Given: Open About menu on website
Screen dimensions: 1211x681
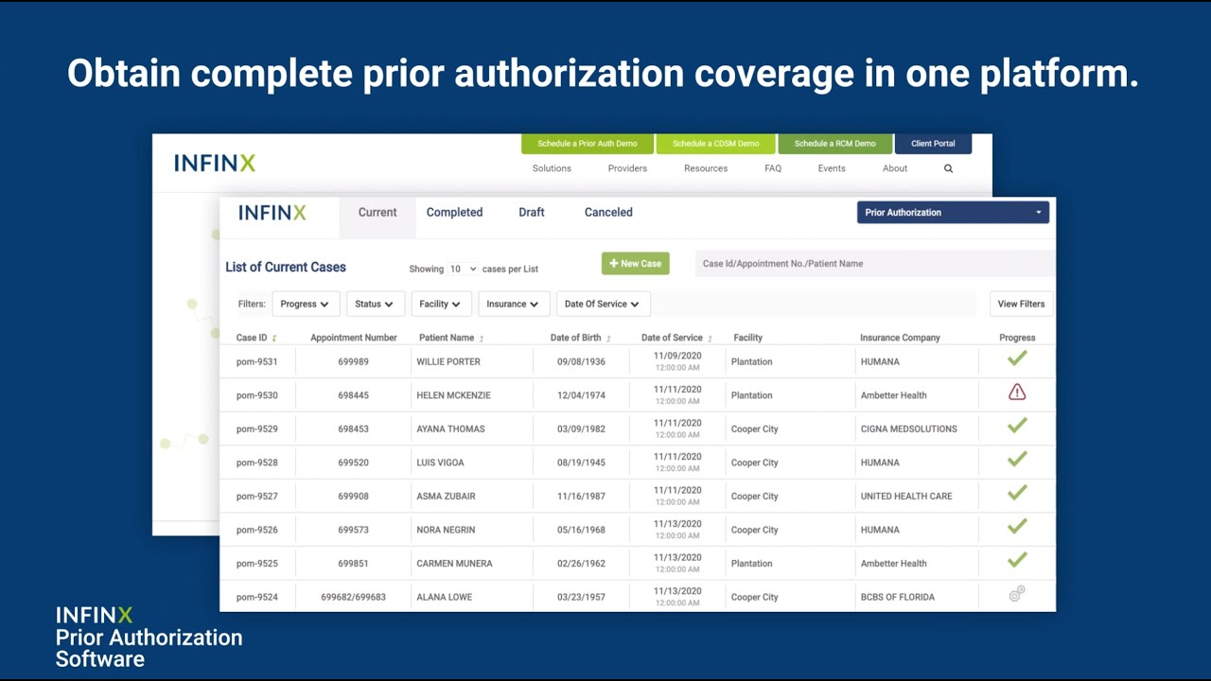Looking at the screenshot, I should click(x=895, y=168).
